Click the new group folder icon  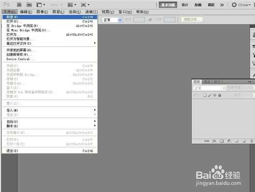pyautogui.click(x=237, y=141)
